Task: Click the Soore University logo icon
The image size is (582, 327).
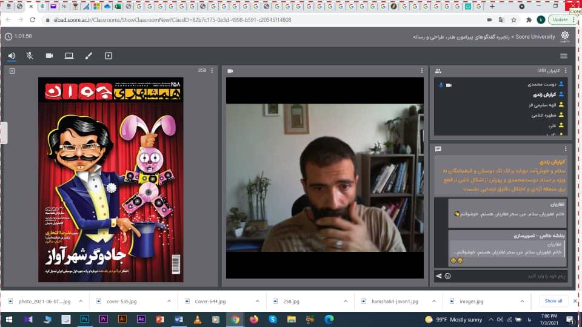Action: pyautogui.click(x=565, y=36)
